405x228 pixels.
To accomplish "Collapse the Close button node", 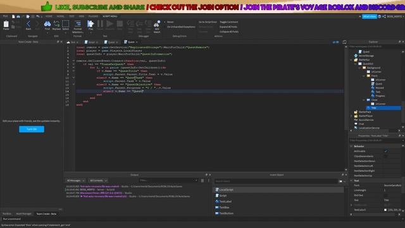I will pos(364,100).
